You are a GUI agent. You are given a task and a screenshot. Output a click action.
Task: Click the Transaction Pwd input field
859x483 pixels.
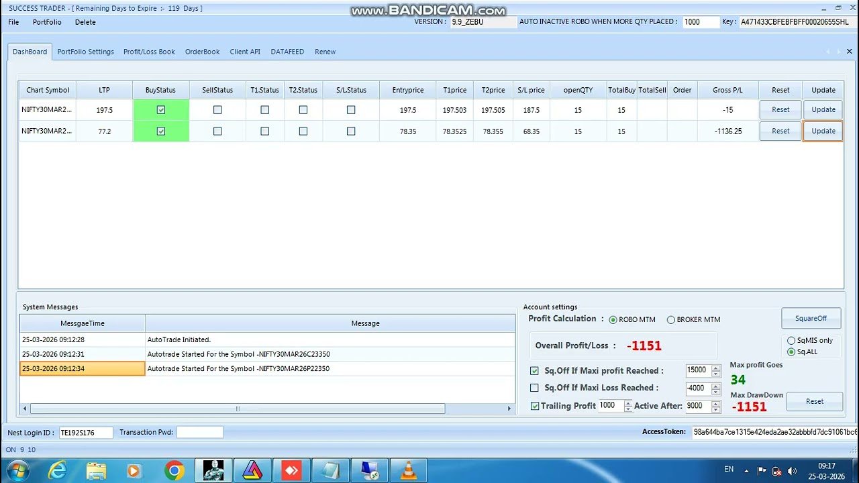(x=199, y=432)
